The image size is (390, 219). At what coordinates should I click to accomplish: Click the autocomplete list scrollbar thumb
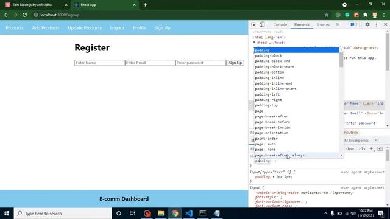point(341,60)
